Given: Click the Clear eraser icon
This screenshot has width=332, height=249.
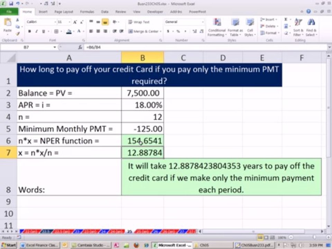Looking at the screenshot, I should click(286, 33).
